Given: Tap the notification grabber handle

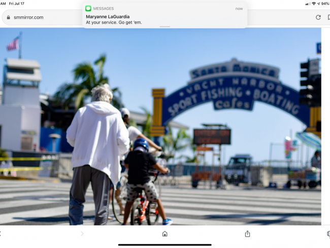Looking at the screenshot, I should (165, 27).
